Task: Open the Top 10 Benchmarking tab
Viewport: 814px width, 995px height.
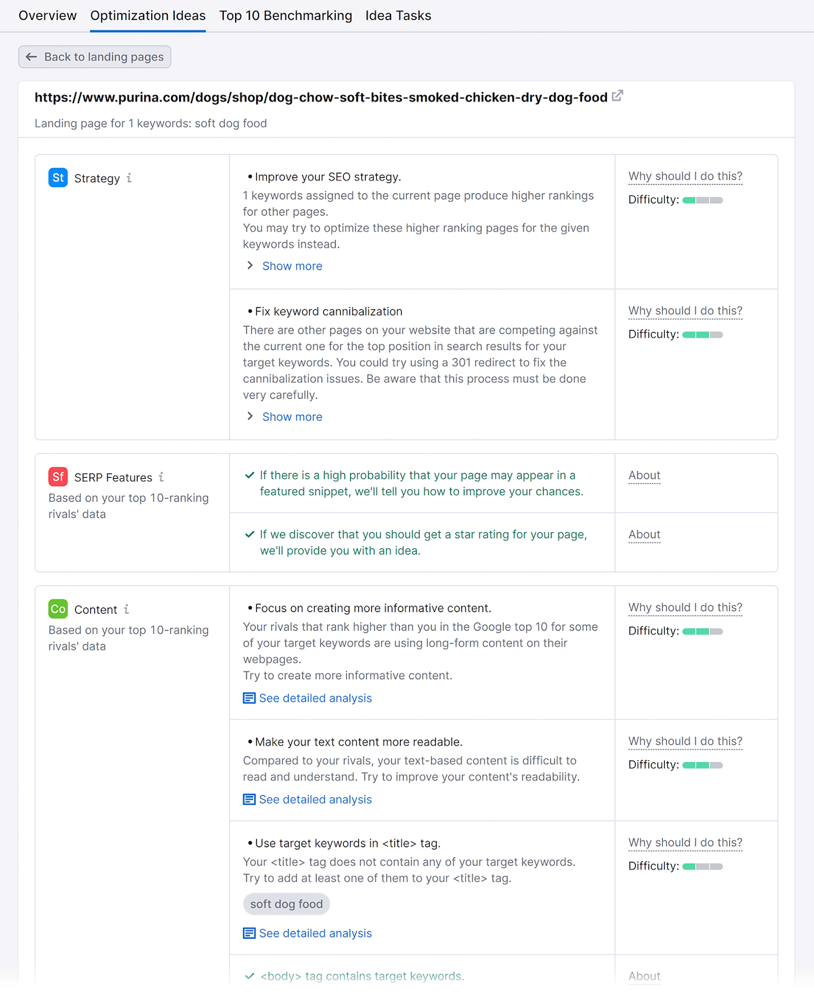Action: (285, 16)
